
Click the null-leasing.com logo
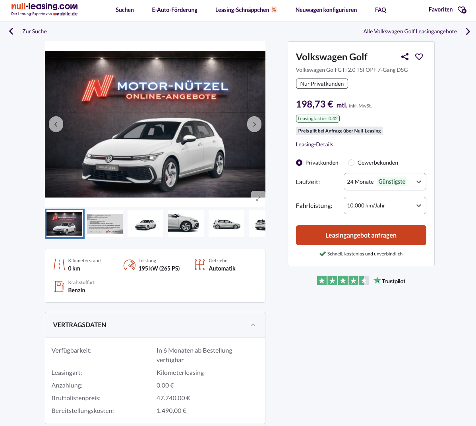(45, 10)
